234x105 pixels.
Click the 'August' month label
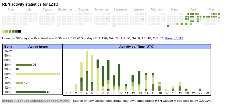47,9
